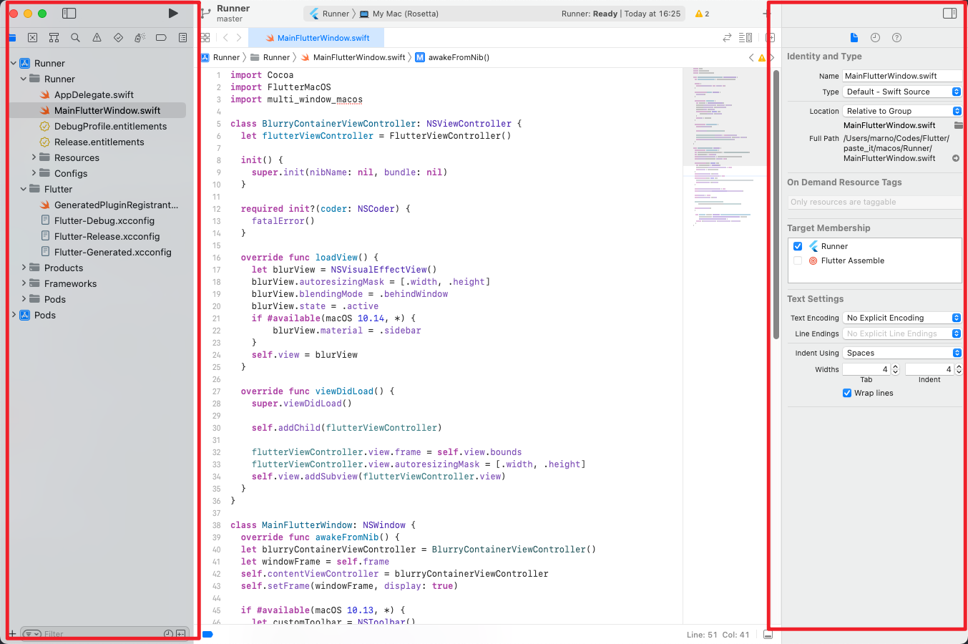Open the Issue navigator
The height and width of the screenshot is (644, 968).
pyautogui.click(x=96, y=37)
